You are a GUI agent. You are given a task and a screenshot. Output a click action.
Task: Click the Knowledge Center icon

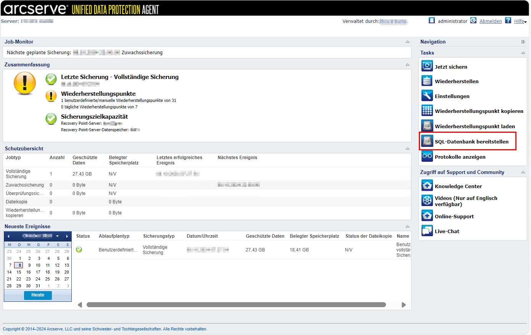click(x=427, y=185)
